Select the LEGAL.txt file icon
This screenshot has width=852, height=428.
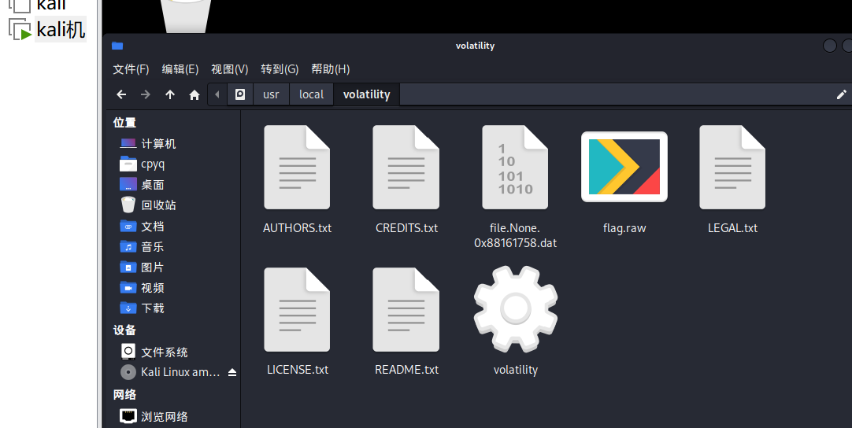click(732, 168)
